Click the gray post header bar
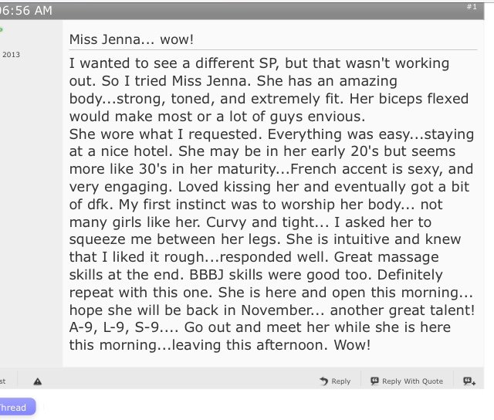Screen dimensions: 494x420 pos(242,11)
